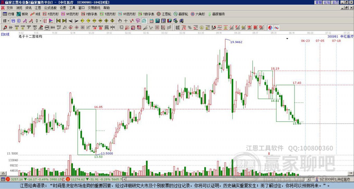Click the 主页 link in title bar
Image resolution: width=354 pixels, height=189 pixels.
pyautogui.click(x=335, y=2)
